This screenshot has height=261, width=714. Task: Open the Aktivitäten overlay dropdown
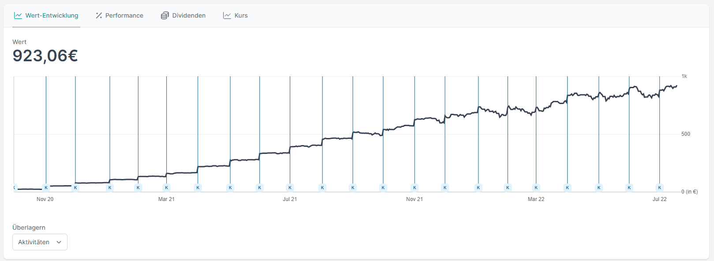[x=40, y=242]
